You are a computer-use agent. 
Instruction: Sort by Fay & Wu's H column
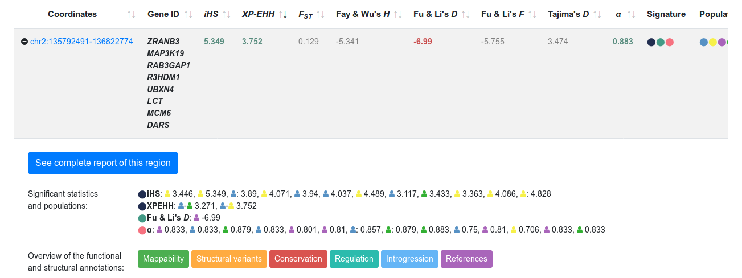point(397,14)
